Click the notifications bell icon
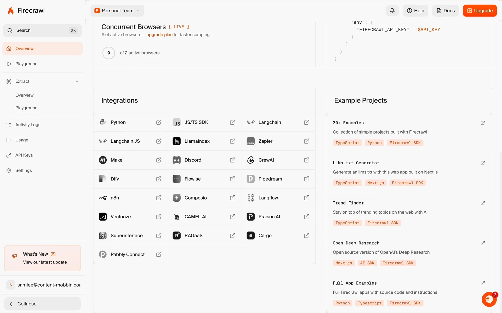Viewport: 502px width, 313px height. (x=392, y=11)
